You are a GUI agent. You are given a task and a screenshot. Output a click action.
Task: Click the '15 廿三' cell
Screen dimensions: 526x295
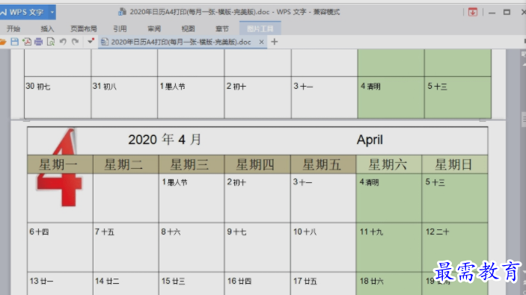tap(192, 284)
